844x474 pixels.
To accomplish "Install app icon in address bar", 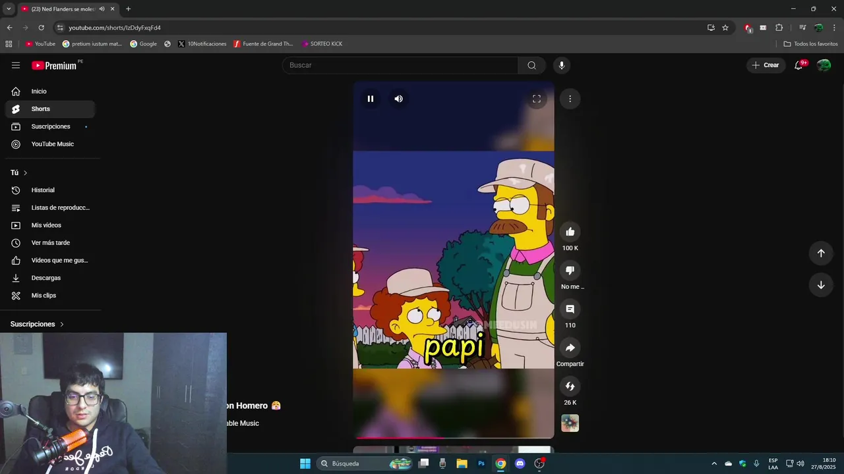I will pos(711,28).
